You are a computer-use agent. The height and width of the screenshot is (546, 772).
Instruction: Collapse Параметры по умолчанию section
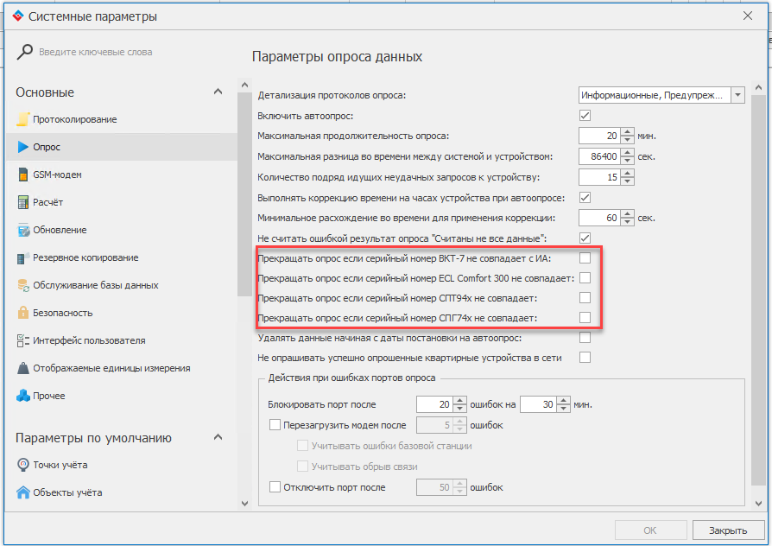219,438
